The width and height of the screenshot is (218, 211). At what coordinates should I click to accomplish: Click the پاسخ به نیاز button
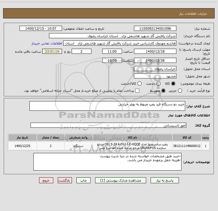164,180
